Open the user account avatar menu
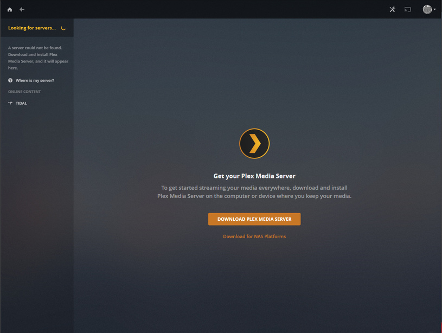Screen dimensions: 442x333 coord(429,9)
